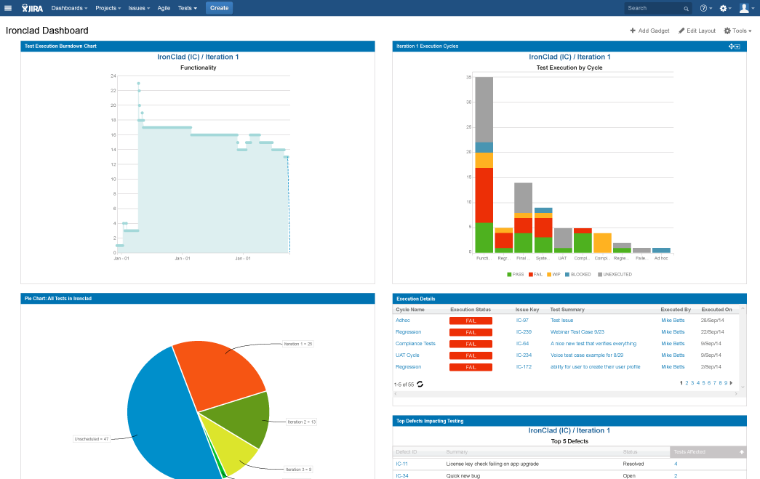Viewport: 760px width, 479px height.
Task: Go to page 9 of Execution Details
Action: pyautogui.click(x=726, y=383)
